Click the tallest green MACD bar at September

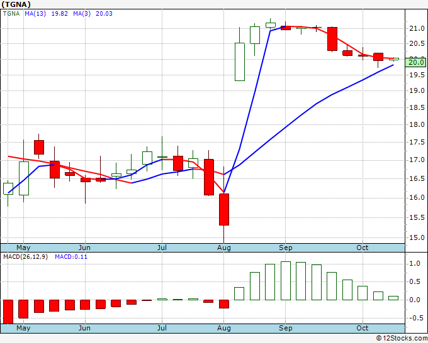pos(286,281)
